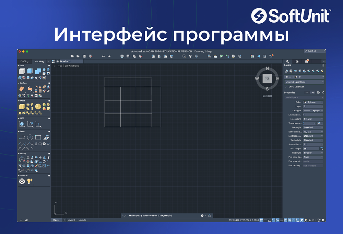Click the ViewCube TOP face
This screenshot has height=234, width=343.
point(267,79)
